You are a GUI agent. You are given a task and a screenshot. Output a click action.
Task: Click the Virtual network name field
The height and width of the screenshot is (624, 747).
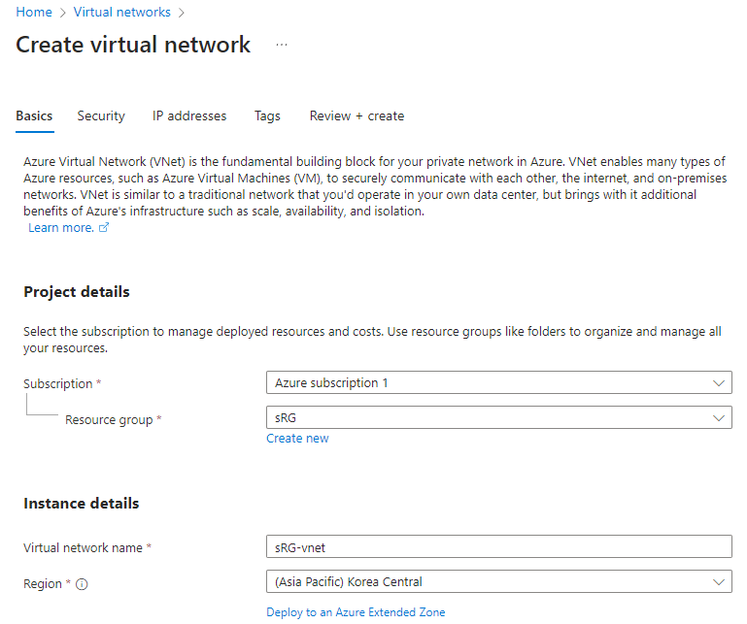(498, 547)
